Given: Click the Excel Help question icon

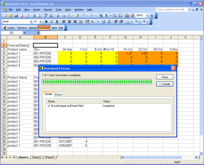Looking at the screenshot, I should coord(152,16).
